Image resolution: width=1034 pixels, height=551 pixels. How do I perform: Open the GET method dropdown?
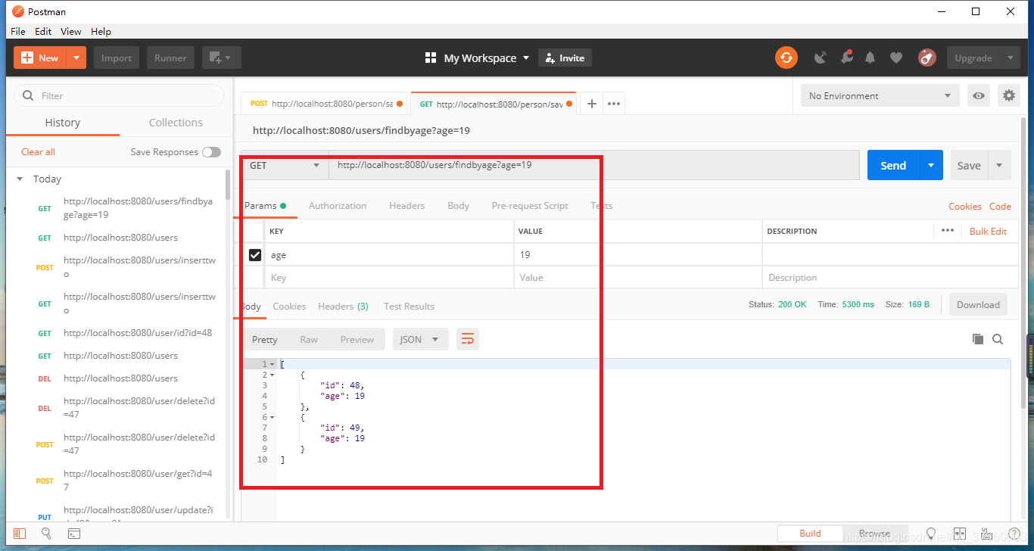[285, 165]
